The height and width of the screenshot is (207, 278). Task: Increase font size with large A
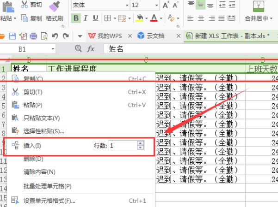(x=166, y=5)
